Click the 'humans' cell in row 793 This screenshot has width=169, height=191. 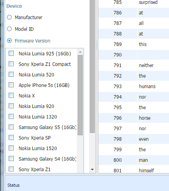(153, 87)
